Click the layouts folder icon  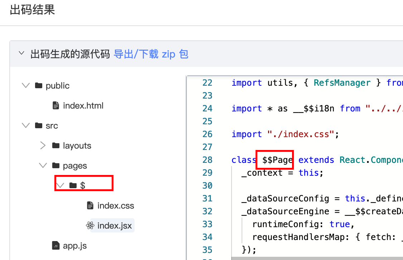pos(56,145)
